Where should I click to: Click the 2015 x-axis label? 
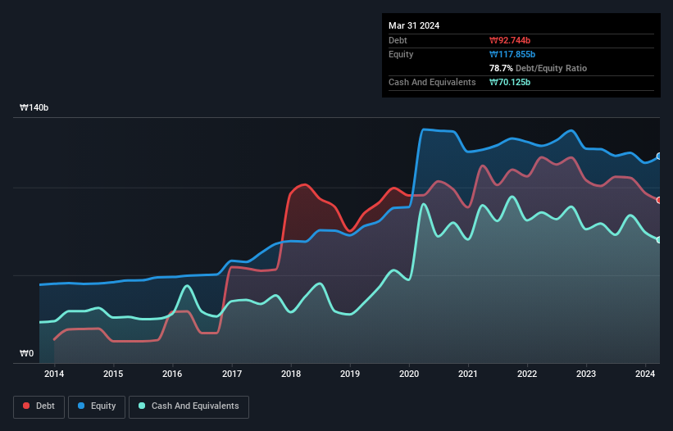pos(113,374)
